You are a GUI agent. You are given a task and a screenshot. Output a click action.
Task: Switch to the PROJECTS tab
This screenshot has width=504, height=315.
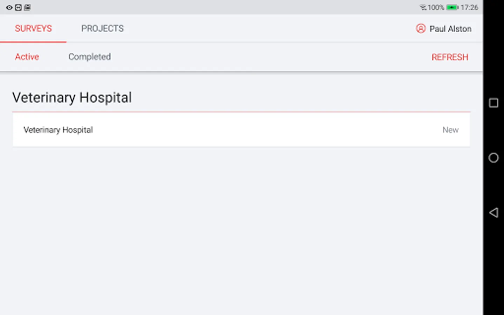tap(102, 28)
